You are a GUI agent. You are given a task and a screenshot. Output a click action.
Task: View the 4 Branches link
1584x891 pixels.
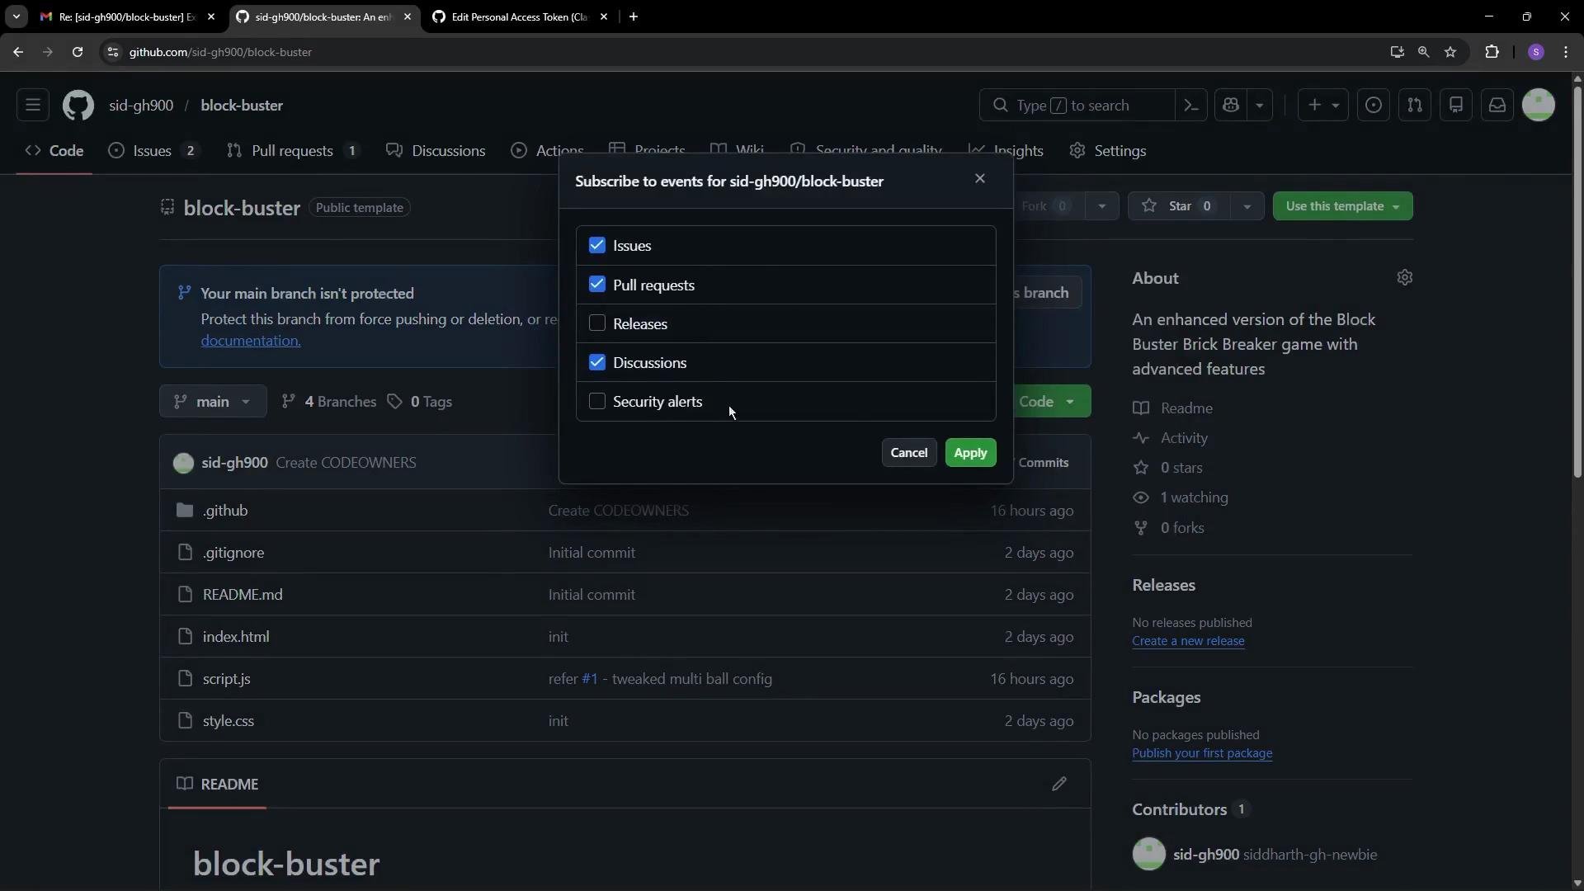328,402
